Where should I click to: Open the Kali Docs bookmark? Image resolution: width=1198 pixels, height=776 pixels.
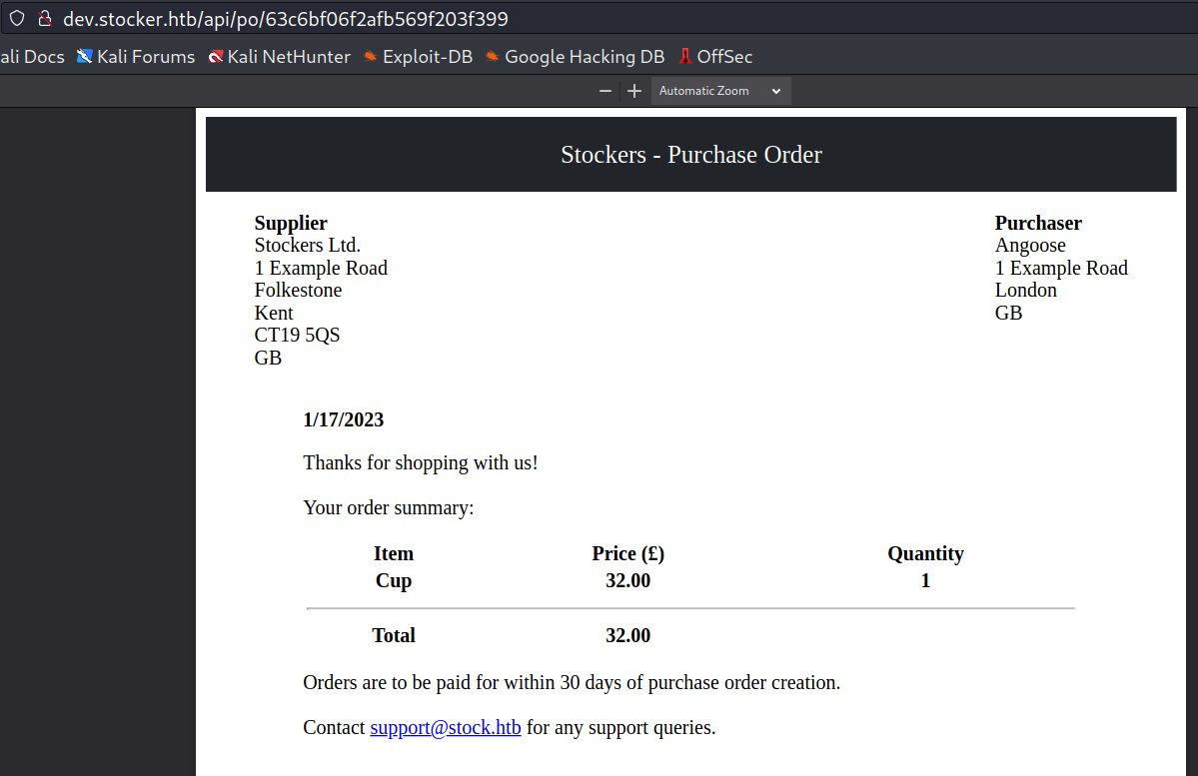tap(32, 57)
